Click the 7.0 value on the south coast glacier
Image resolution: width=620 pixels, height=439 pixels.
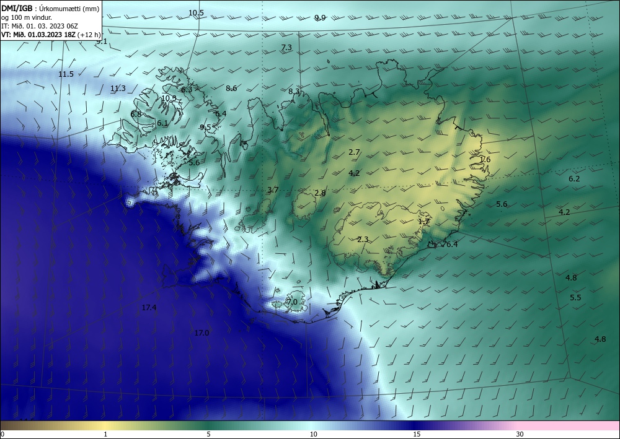(292, 302)
